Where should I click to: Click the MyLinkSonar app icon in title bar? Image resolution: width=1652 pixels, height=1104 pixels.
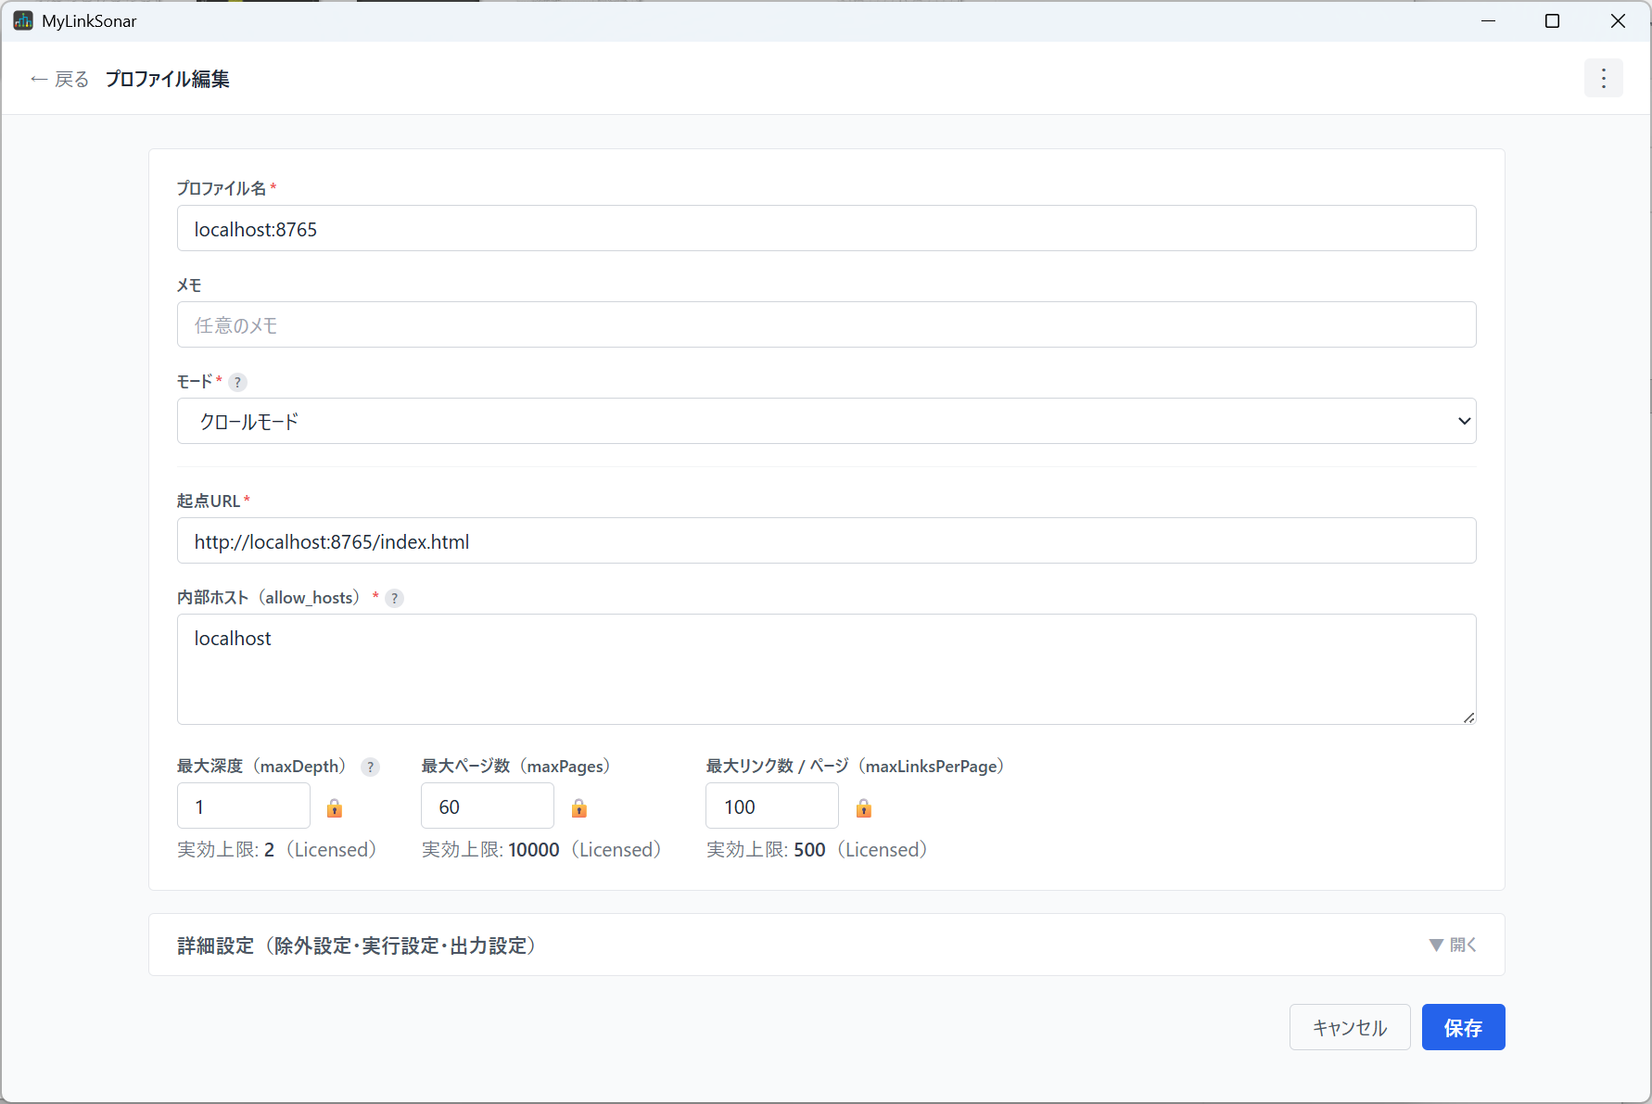[x=23, y=20]
